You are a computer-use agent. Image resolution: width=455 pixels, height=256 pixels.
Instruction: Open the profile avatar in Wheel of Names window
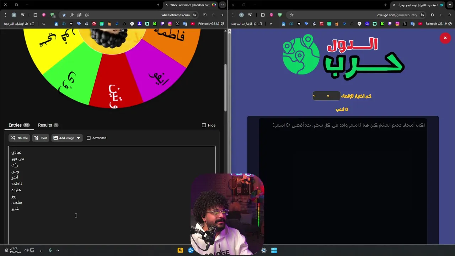[x=14, y=15]
